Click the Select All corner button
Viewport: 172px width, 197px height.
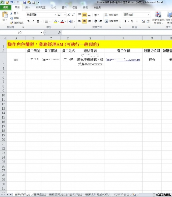click(3, 38)
